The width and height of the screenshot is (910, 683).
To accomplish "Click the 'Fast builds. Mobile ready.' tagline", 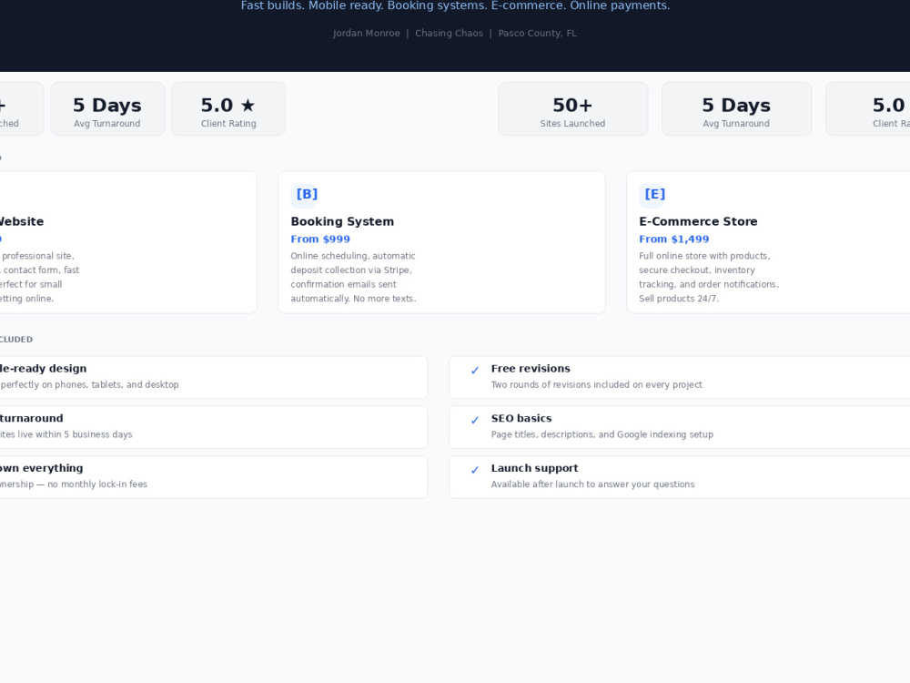I will click(313, 5).
